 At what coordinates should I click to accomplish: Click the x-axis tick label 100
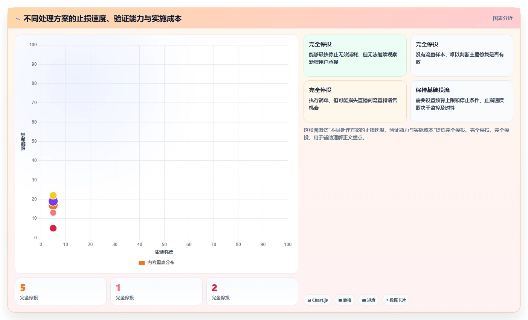point(288,245)
